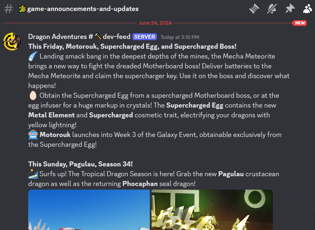Screen dimensions: 315x230
Task: Click the NEW badge on the unread divider
Action: tap(300, 23)
